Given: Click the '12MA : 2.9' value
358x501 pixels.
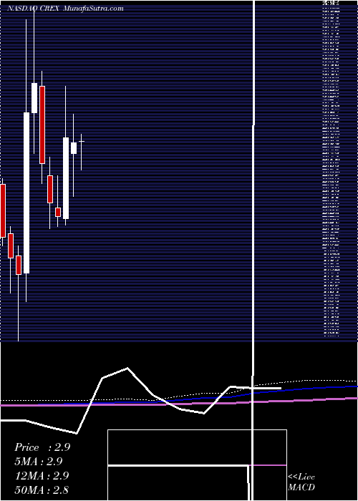Looking at the screenshot, I should pyautogui.click(x=42, y=476).
